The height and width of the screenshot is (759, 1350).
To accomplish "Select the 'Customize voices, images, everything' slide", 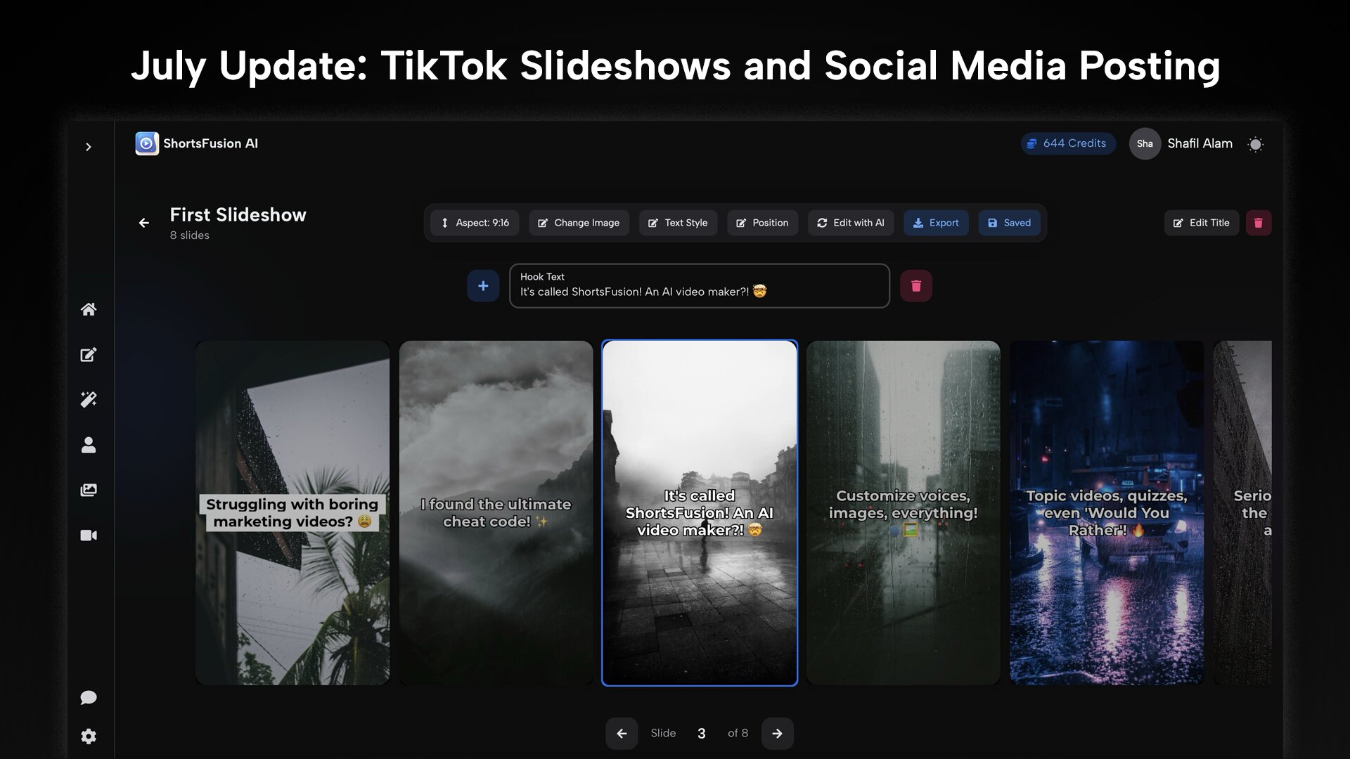I will point(904,513).
